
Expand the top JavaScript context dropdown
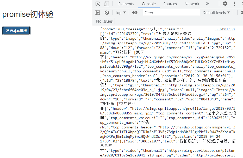point(121,12)
